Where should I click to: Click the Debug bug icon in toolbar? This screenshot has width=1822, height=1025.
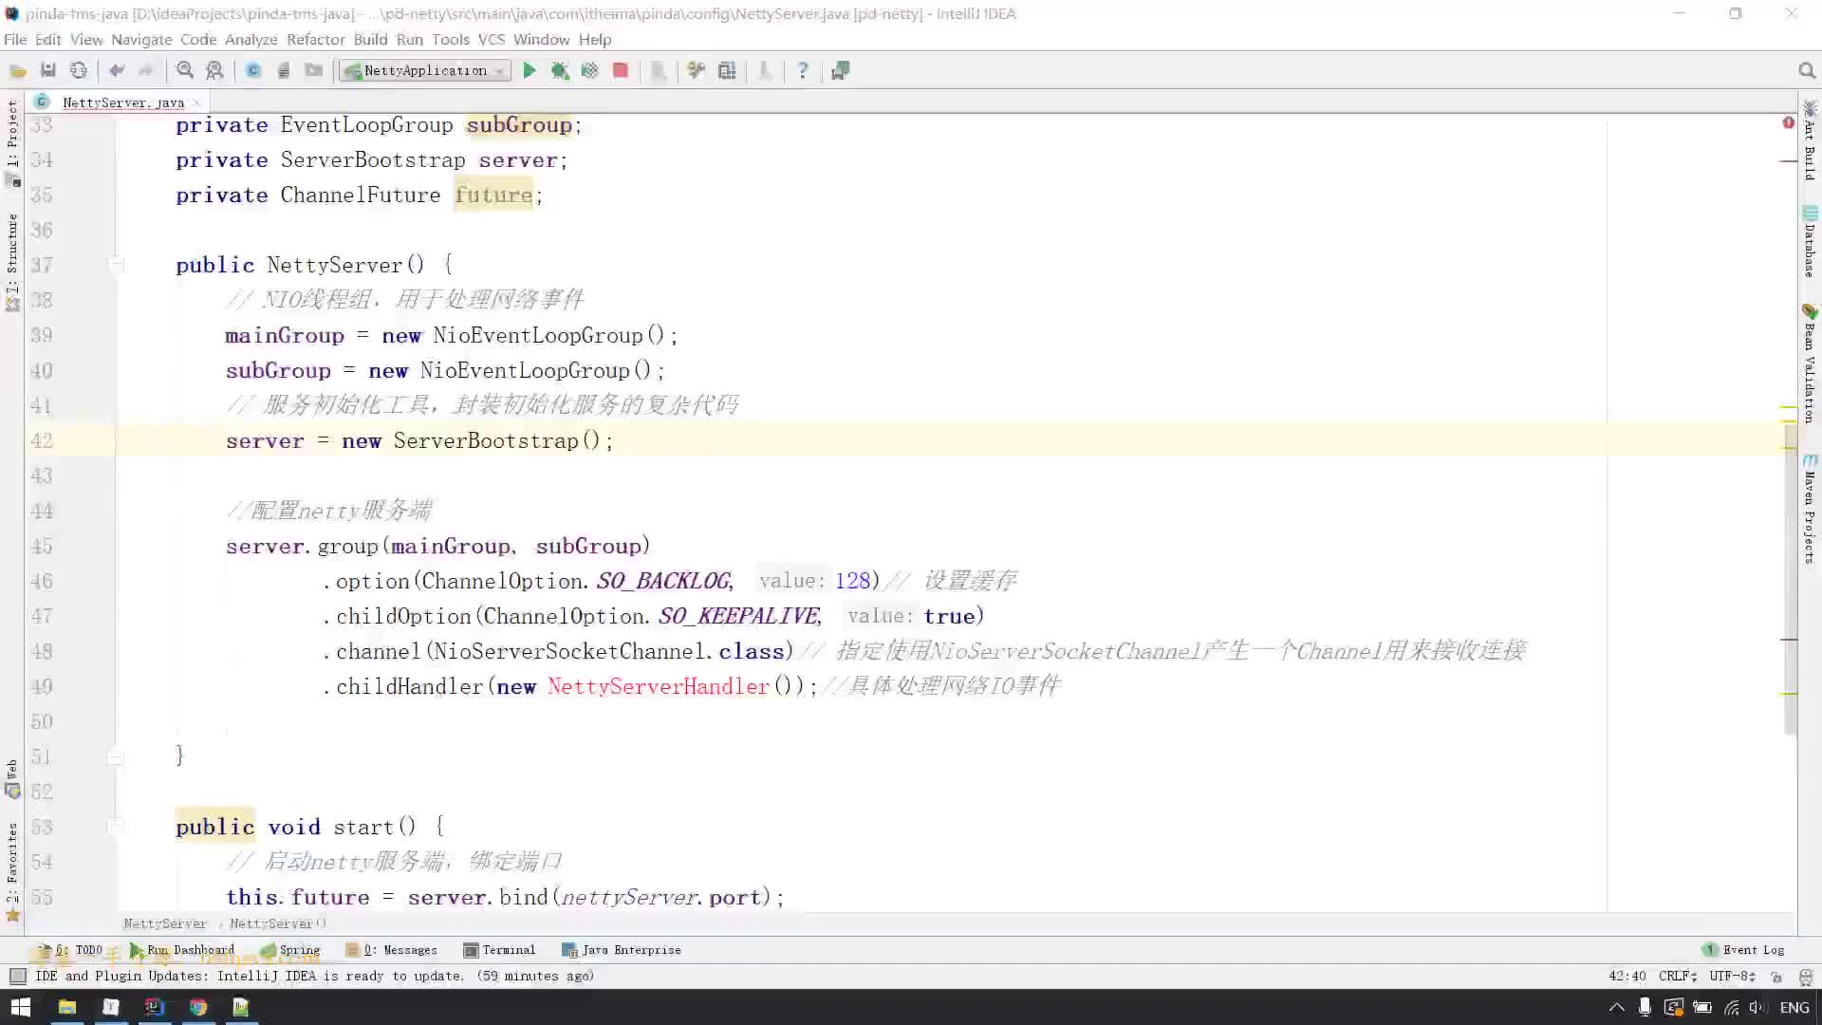click(559, 71)
